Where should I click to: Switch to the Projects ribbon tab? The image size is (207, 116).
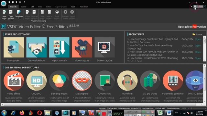coord(13,7)
